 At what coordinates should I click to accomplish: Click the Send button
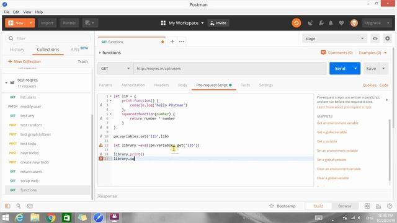coord(340,69)
